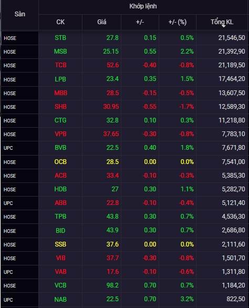This screenshot has width=249, height=308.
Task: Click the Giá column header
Action: click(x=102, y=22)
